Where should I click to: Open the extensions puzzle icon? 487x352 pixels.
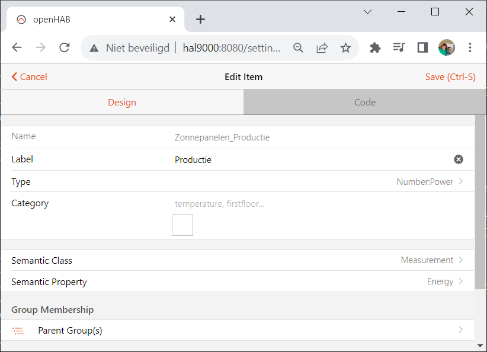point(375,47)
